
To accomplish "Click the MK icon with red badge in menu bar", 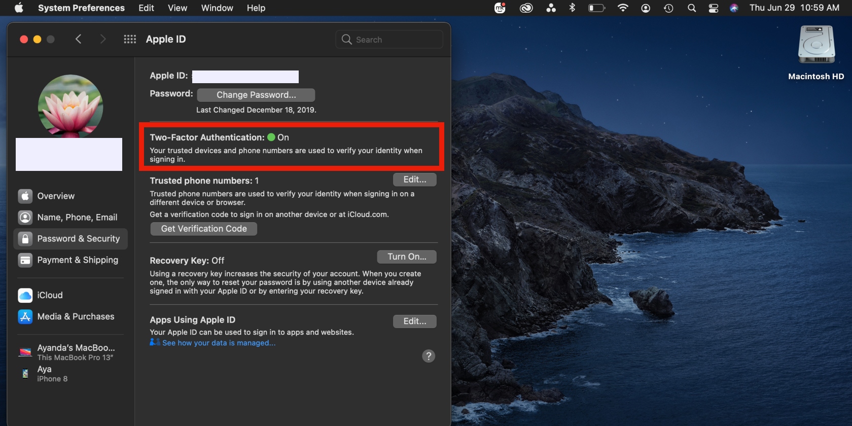I will 500,8.
